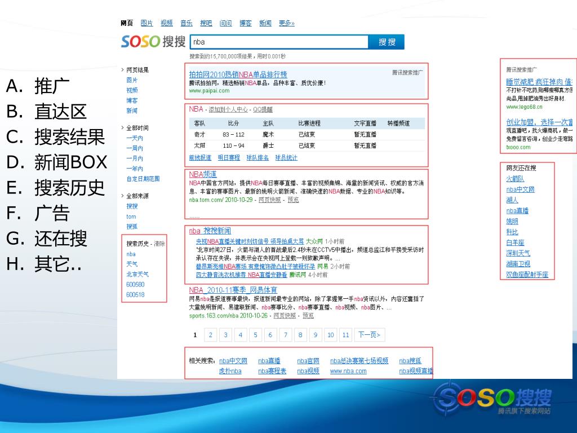577x433 pixels.
Task: Focus the search box containing nba
Action: [x=279, y=42]
